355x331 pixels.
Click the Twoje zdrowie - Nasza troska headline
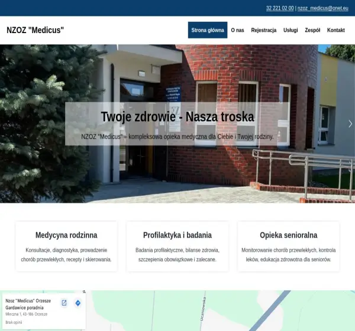pos(177,117)
